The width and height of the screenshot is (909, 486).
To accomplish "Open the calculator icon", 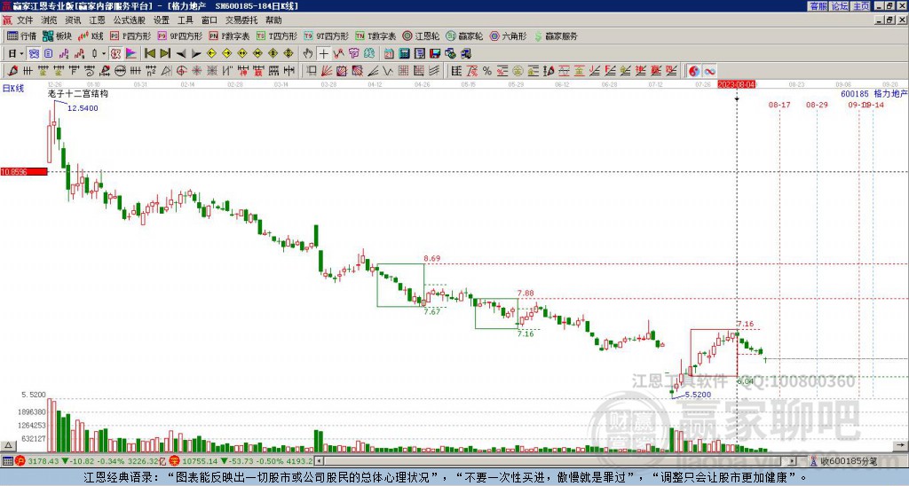I will point(404,54).
